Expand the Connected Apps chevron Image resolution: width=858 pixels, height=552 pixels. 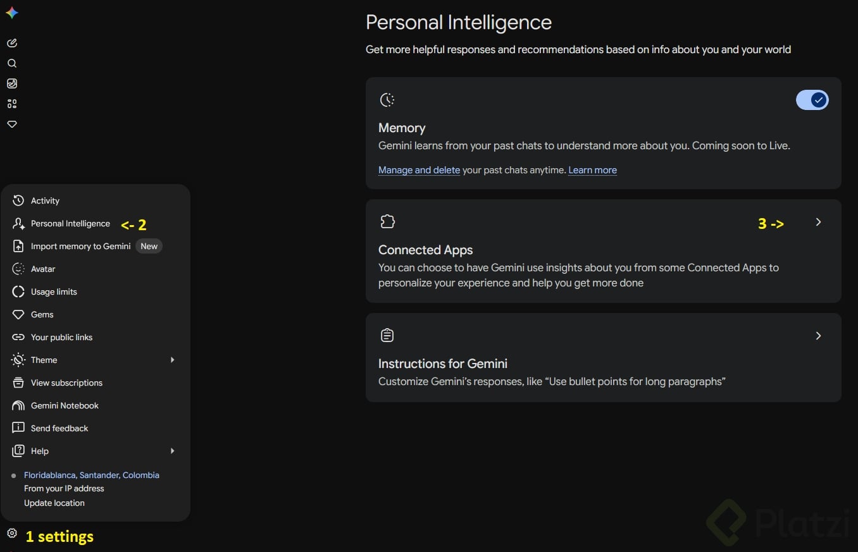click(818, 222)
